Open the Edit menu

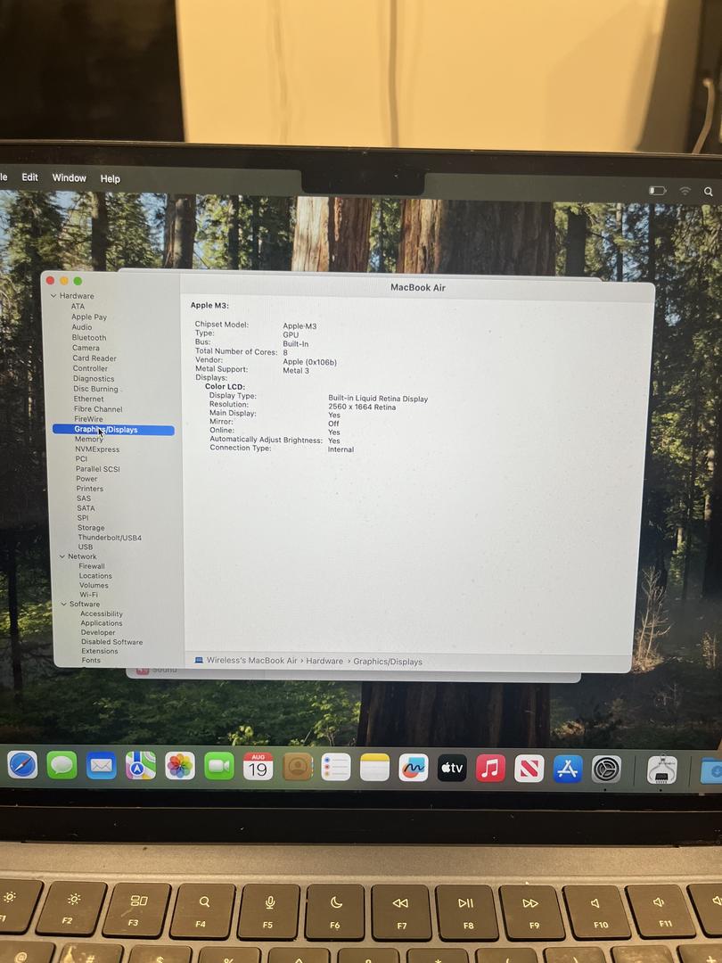[30, 177]
